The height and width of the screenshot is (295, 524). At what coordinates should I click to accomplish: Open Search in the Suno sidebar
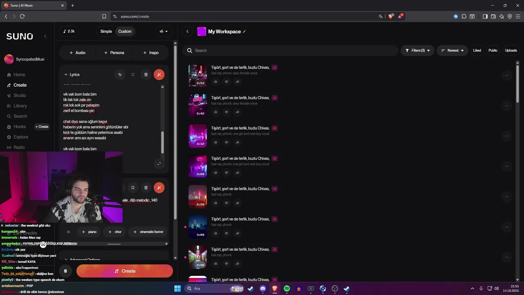pyautogui.click(x=17, y=116)
